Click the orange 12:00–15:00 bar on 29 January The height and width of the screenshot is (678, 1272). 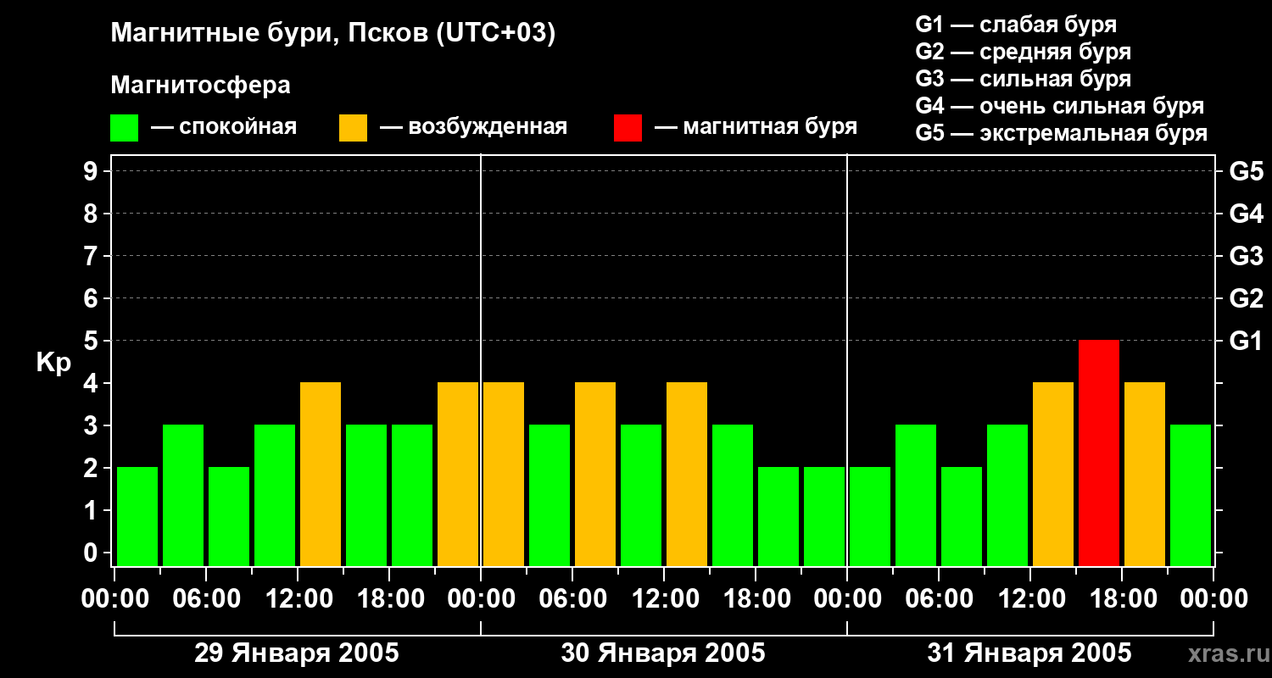pos(321,474)
